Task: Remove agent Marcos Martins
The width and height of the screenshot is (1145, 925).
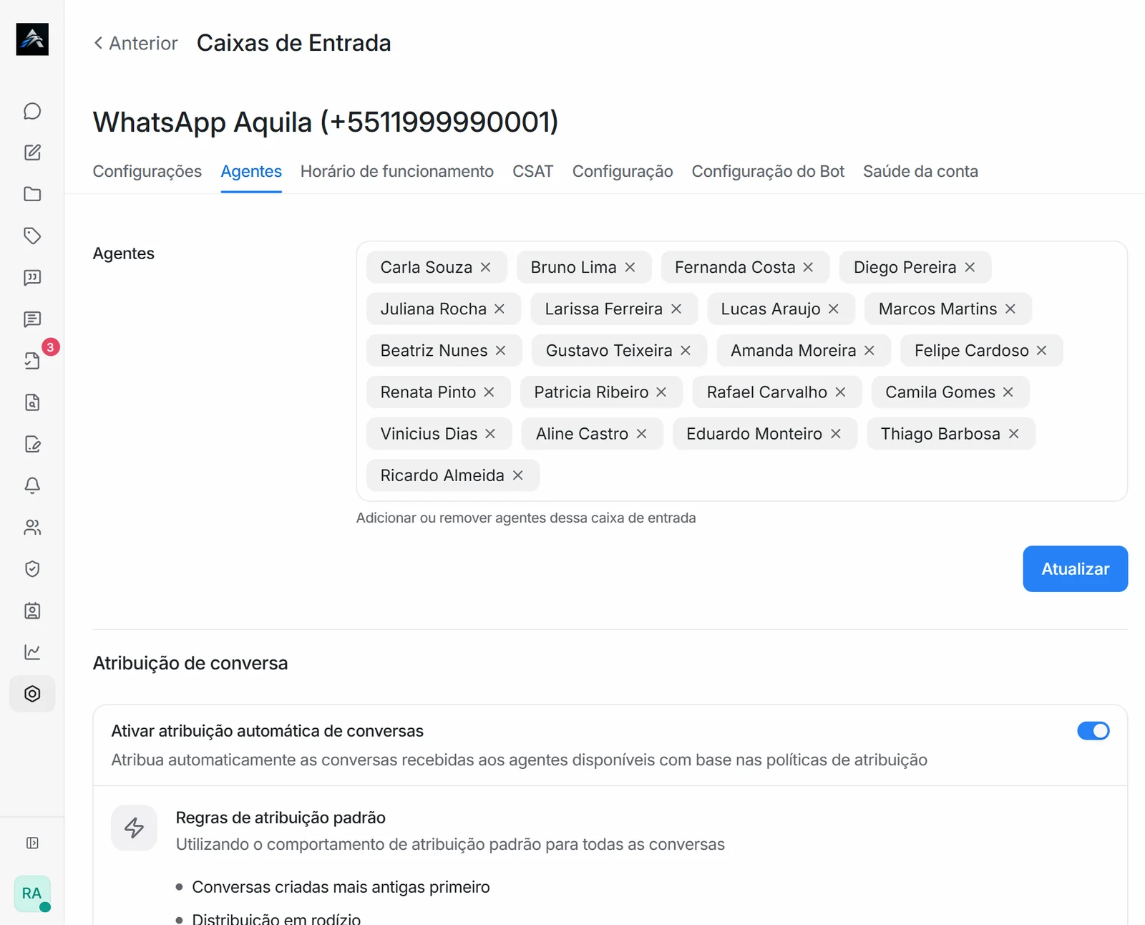Action: point(1010,309)
